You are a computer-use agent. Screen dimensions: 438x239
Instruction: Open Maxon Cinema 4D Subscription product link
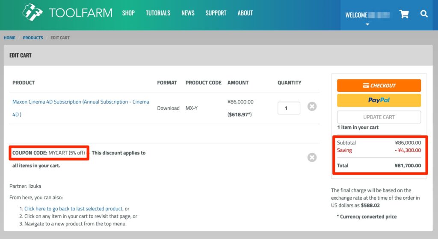click(81, 108)
